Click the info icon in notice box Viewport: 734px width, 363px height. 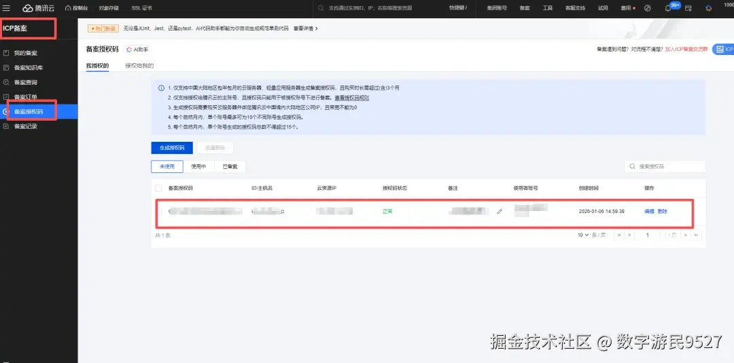(x=162, y=88)
